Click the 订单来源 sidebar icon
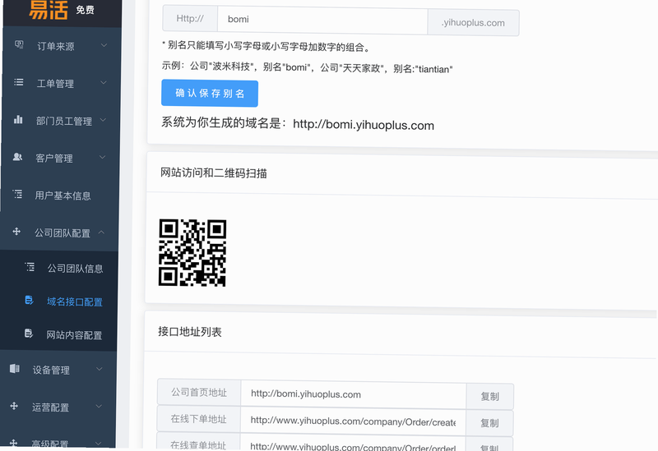The image size is (658, 451). point(19,44)
